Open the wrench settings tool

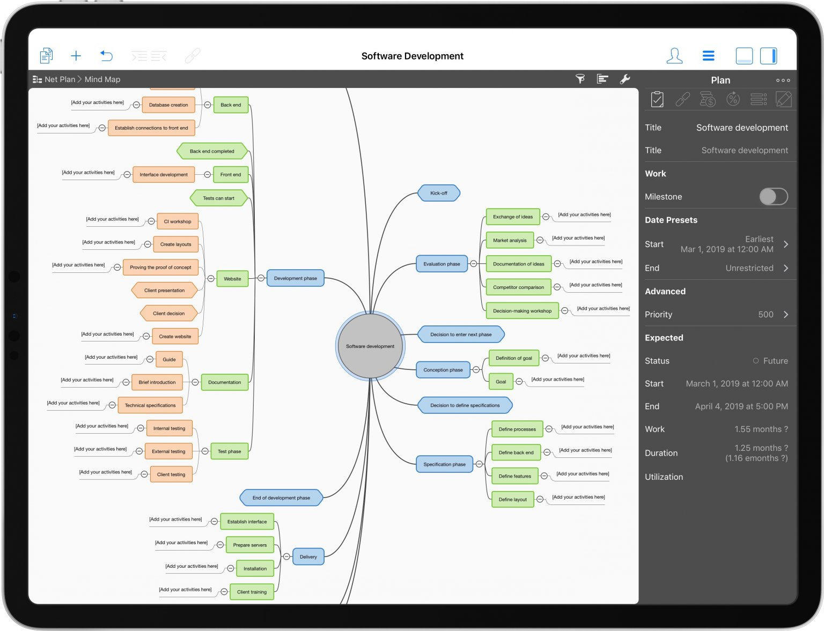pyautogui.click(x=625, y=79)
